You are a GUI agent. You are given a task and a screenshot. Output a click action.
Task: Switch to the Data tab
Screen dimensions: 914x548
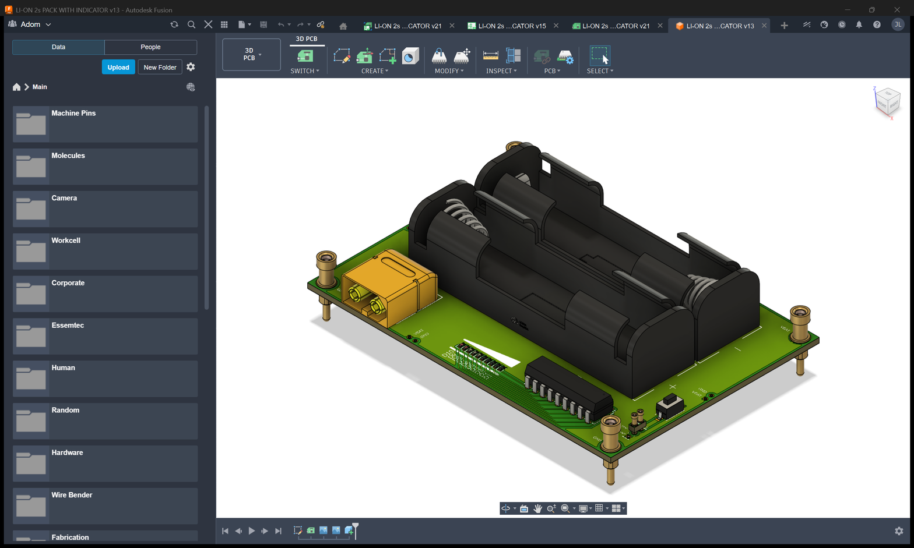pos(58,47)
